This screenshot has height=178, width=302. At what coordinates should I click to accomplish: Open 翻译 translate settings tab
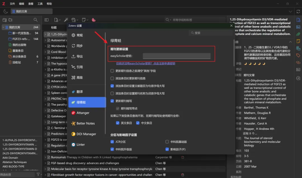(x=87, y=92)
